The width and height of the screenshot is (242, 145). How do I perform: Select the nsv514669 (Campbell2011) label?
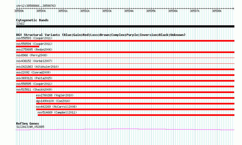tap(57, 112)
